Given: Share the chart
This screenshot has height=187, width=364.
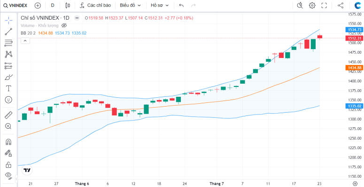Looking at the screenshot, I should [341, 5].
